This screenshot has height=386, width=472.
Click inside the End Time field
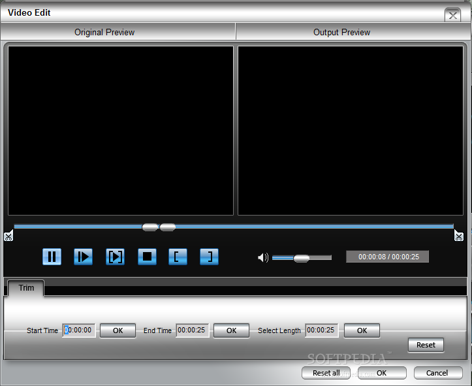193,330
